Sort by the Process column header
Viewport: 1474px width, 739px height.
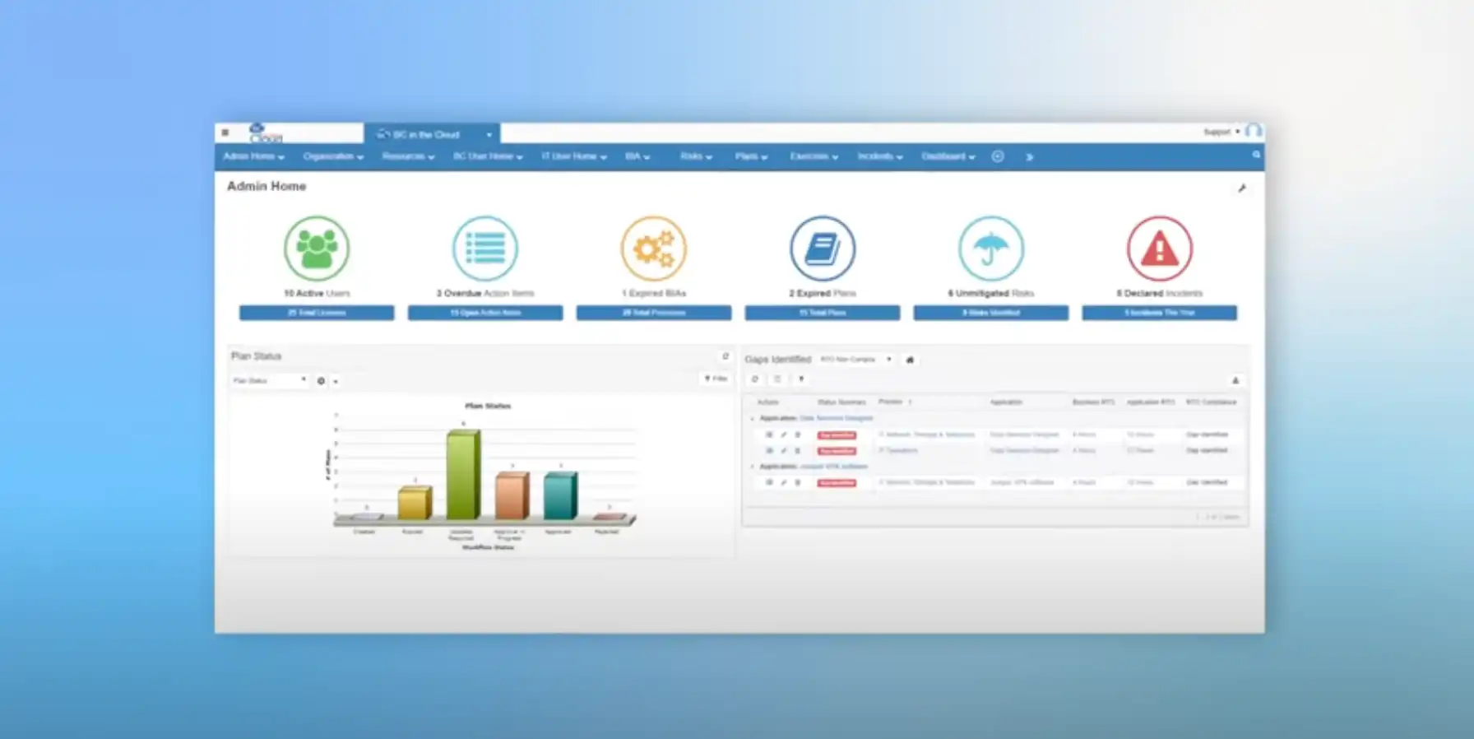click(891, 402)
